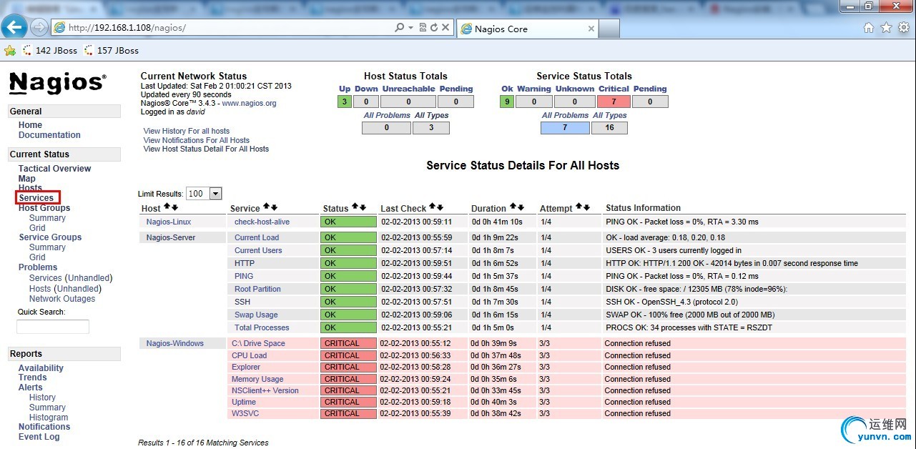
Task: Refresh the page using the reload icon
Action: pos(434,28)
